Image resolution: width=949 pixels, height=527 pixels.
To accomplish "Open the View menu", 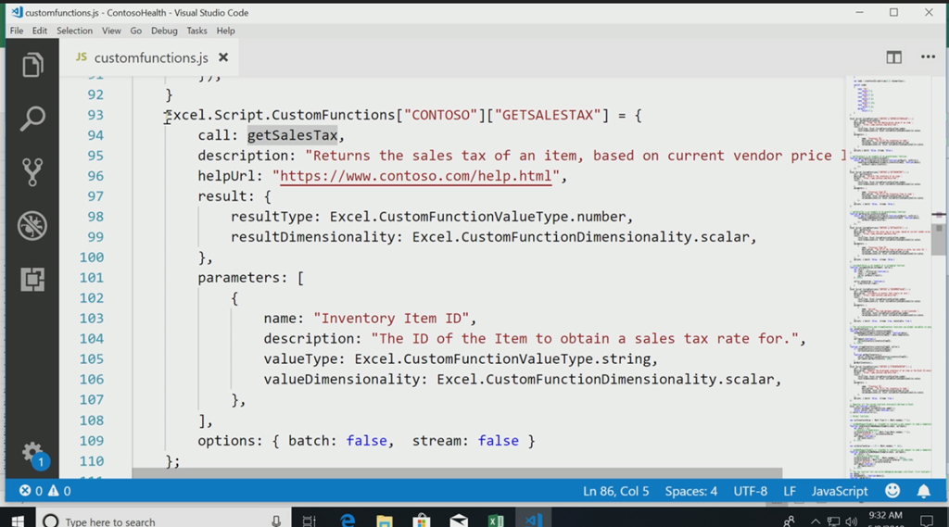I will pos(111,31).
